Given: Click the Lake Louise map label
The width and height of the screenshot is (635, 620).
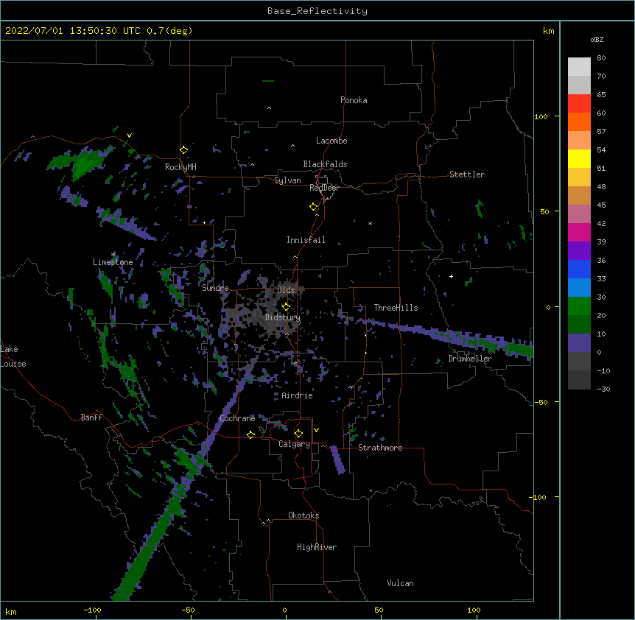Looking at the screenshot, I should coord(13,356).
